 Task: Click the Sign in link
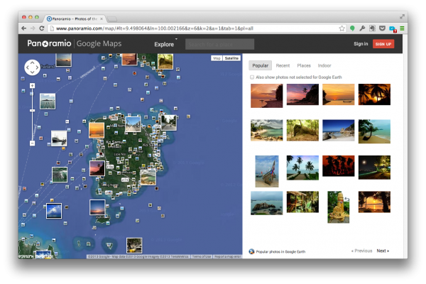pos(361,44)
